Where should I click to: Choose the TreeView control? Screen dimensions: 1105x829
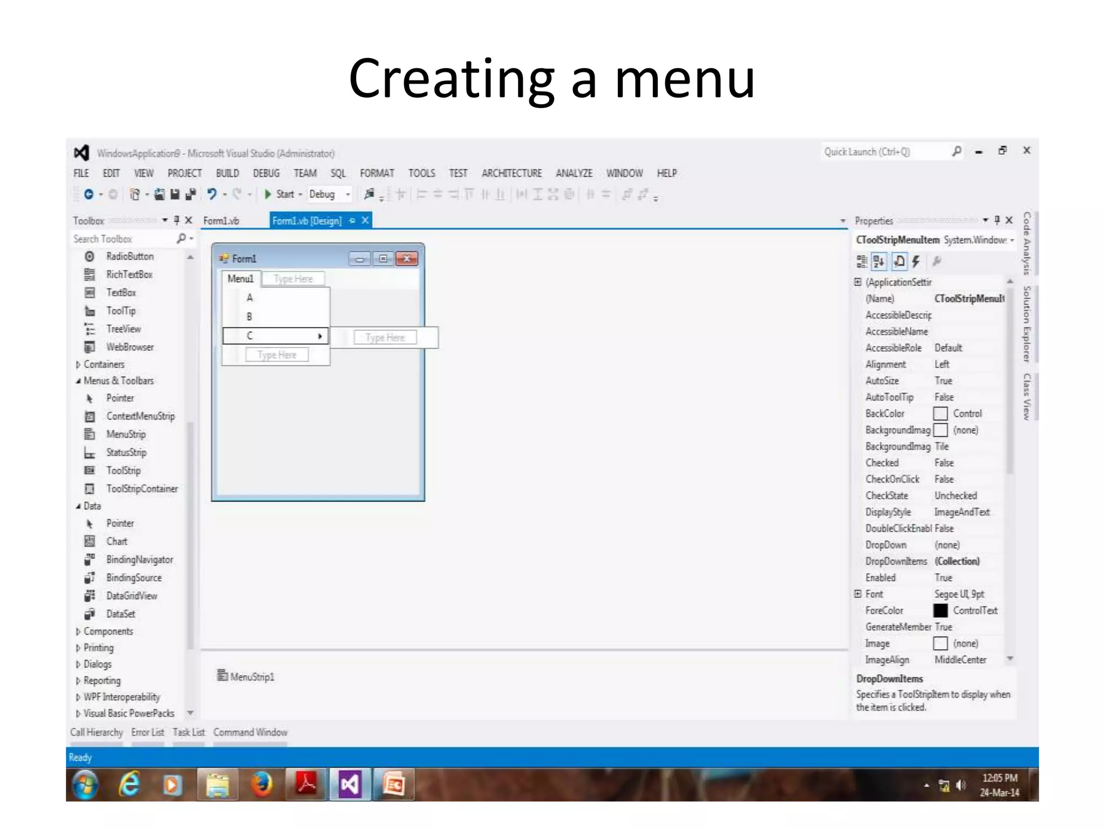[123, 329]
